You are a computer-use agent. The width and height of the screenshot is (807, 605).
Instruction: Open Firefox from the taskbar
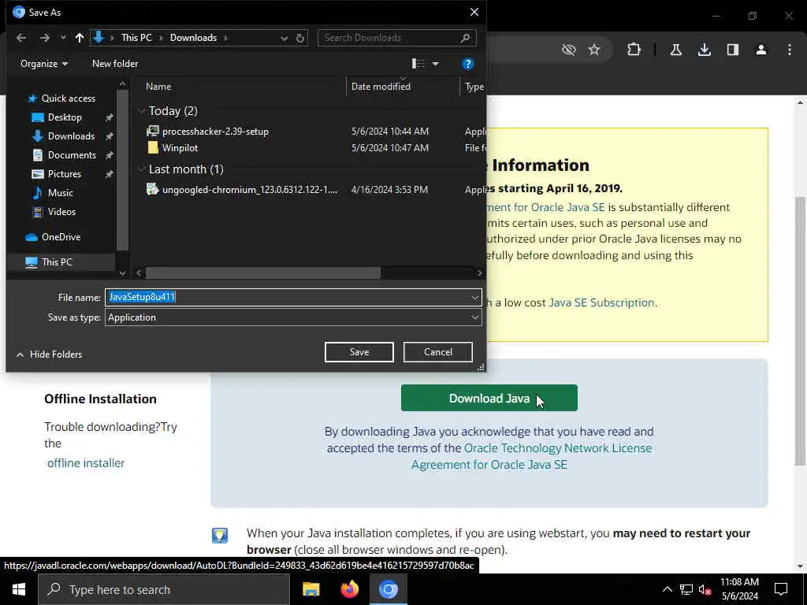pos(350,589)
